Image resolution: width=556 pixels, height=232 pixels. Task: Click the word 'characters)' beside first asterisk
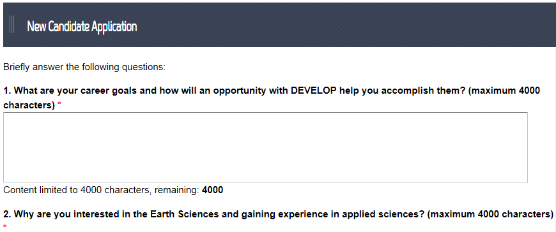click(29, 105)
